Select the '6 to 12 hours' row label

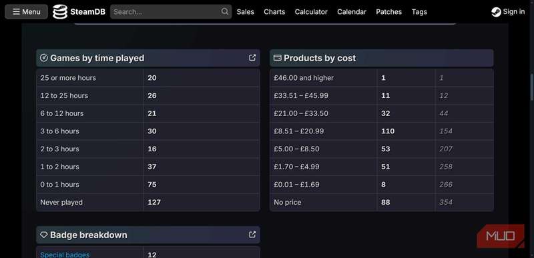(61, 113)
